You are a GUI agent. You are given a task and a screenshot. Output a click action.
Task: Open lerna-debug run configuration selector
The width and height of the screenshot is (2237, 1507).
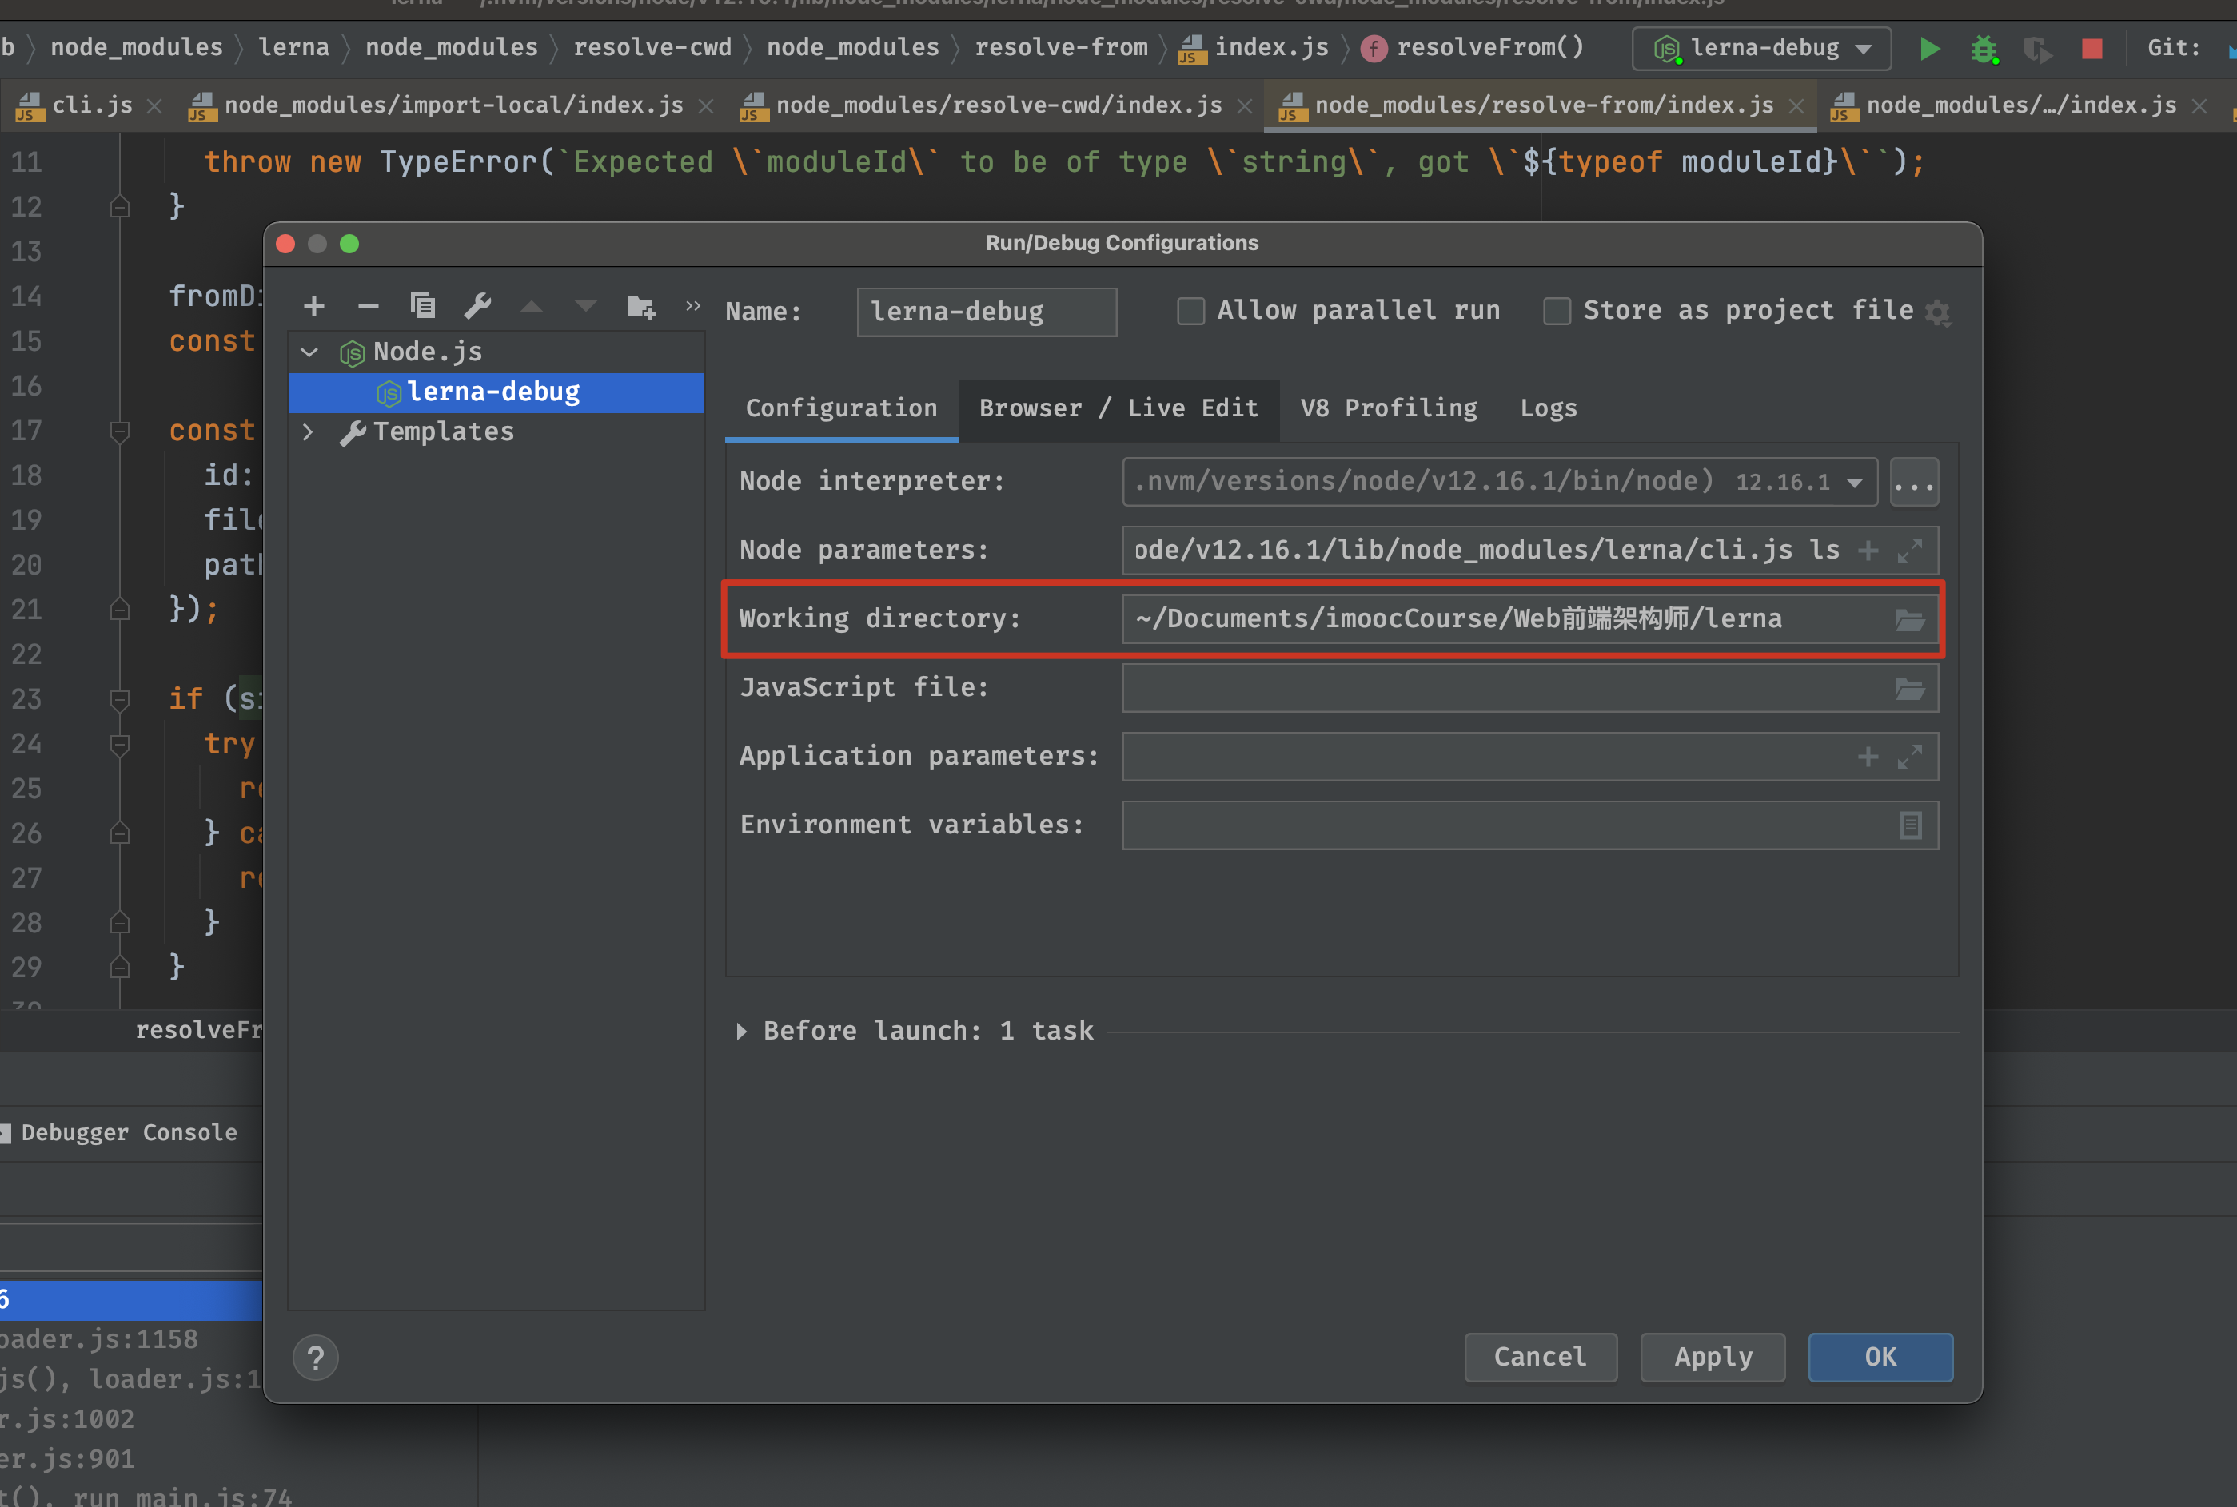[1761, 48]
